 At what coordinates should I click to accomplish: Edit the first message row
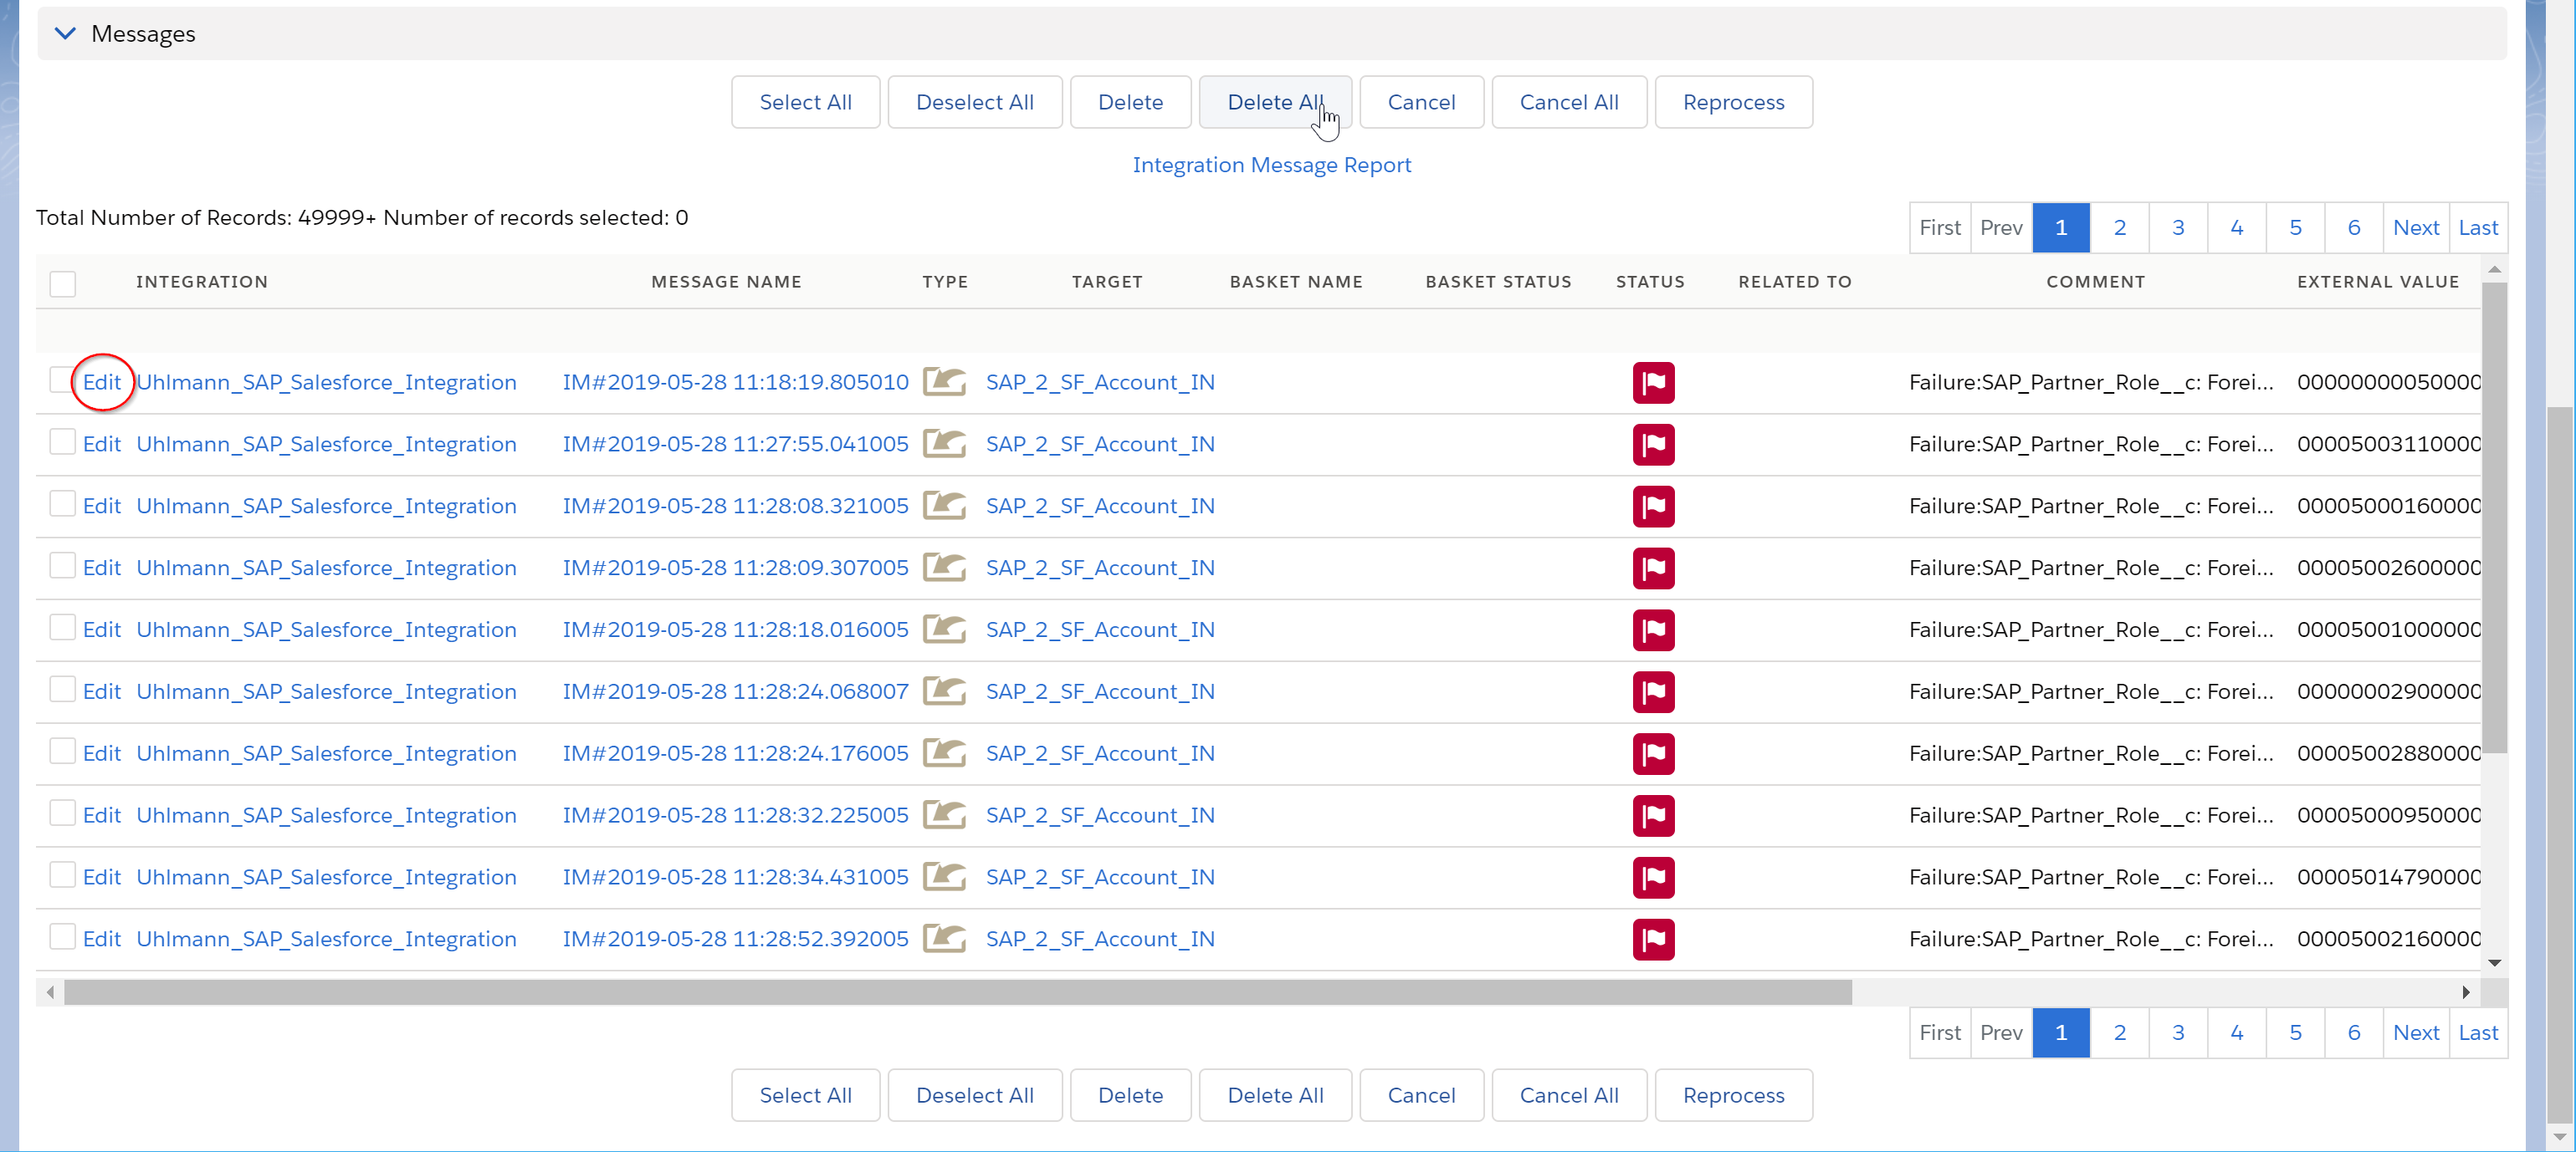click(102, 383)
